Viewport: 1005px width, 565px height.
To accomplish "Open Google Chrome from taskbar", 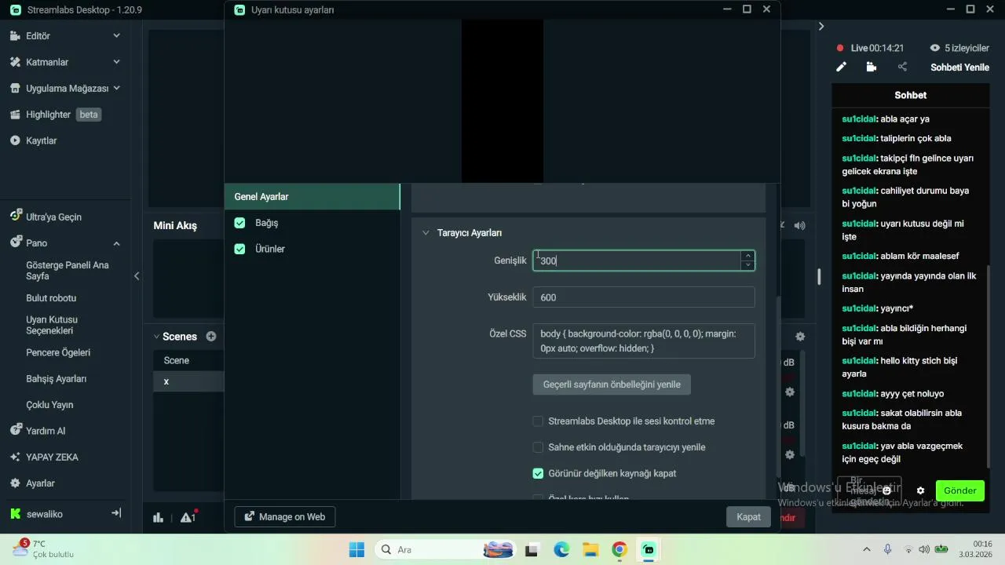I will point(619,549).
